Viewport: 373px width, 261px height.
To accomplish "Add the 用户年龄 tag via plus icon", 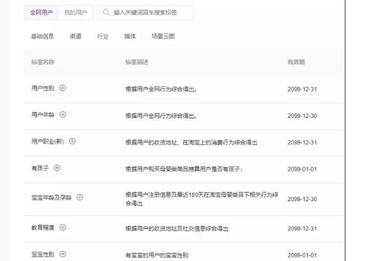I will (63, 115).
